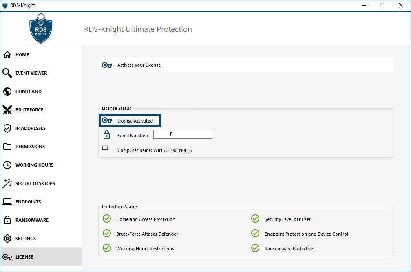The height and width of the screenshot is (272, 411).
Task: Click the RDS Knight shield logo
Action: pos(41,28)
